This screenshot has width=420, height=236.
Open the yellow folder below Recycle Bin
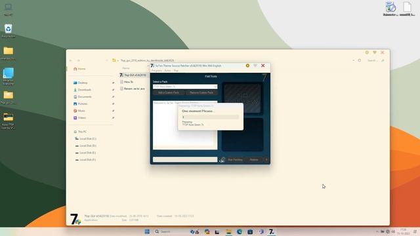point(9,53)
